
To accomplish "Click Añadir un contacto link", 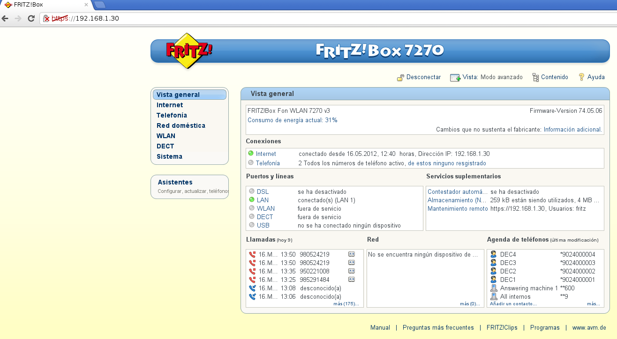I will 513,304.
